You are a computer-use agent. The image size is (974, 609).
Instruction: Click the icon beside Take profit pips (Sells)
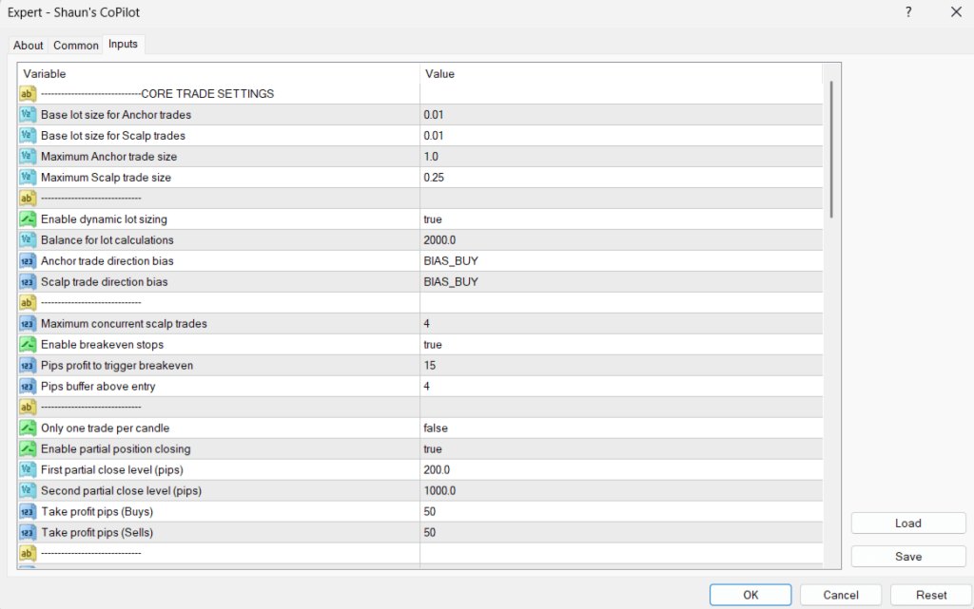[x=28, y=532]
